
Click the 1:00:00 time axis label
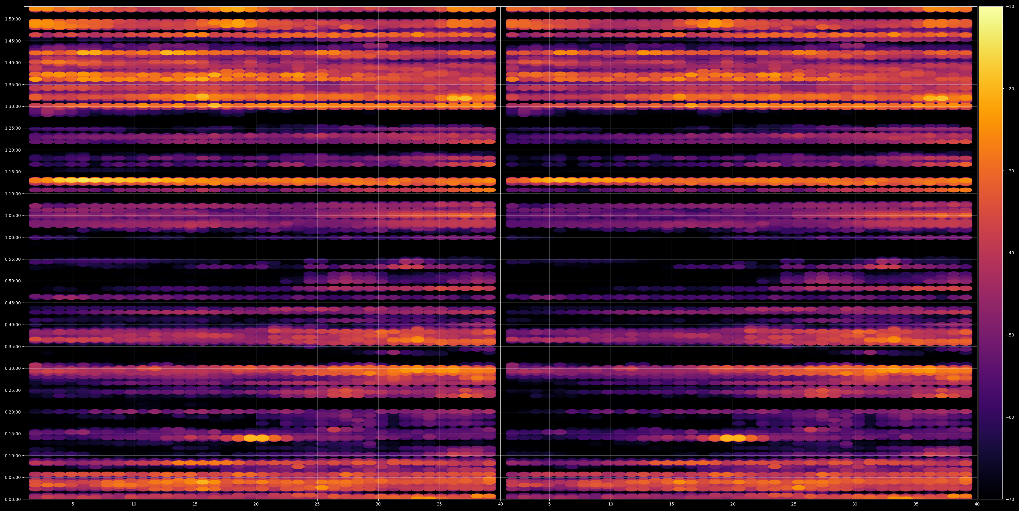13,237
